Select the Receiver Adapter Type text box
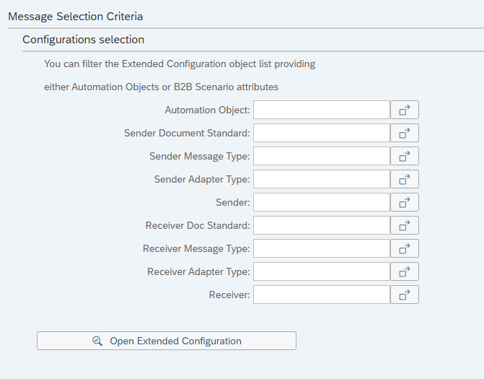The width and height of the screenshot is (484, 379). pos(322,271)
